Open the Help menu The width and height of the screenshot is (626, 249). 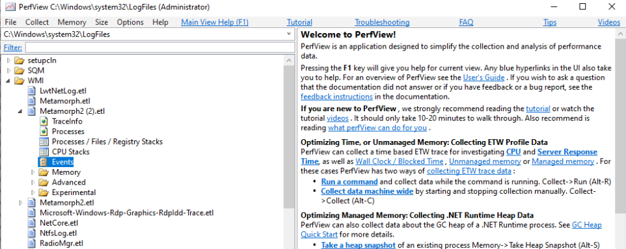coord(161,22)
